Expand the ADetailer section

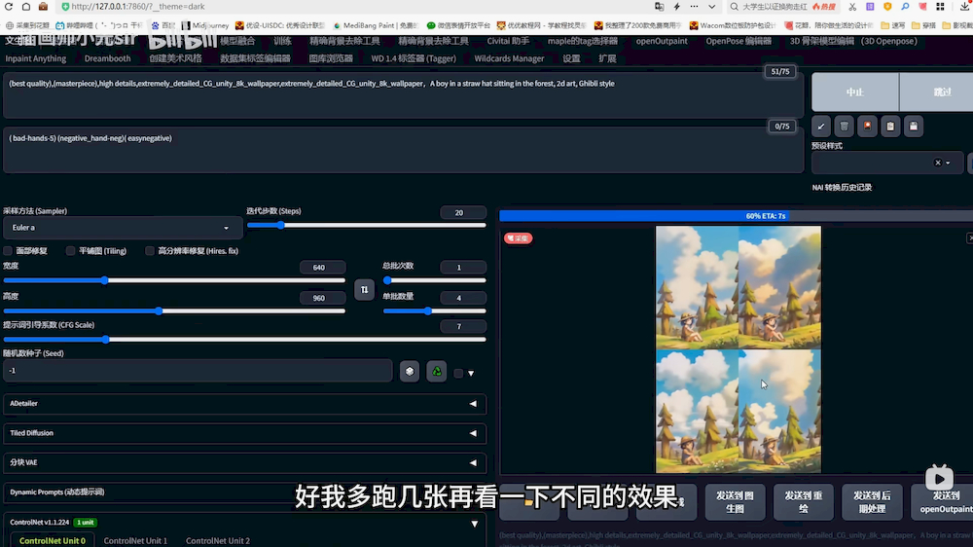pyautogui.click(x=243, y=403)
